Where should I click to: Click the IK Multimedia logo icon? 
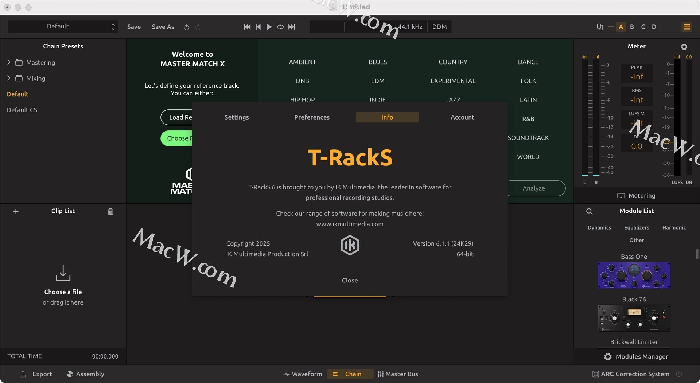click(x=350, y=245)
